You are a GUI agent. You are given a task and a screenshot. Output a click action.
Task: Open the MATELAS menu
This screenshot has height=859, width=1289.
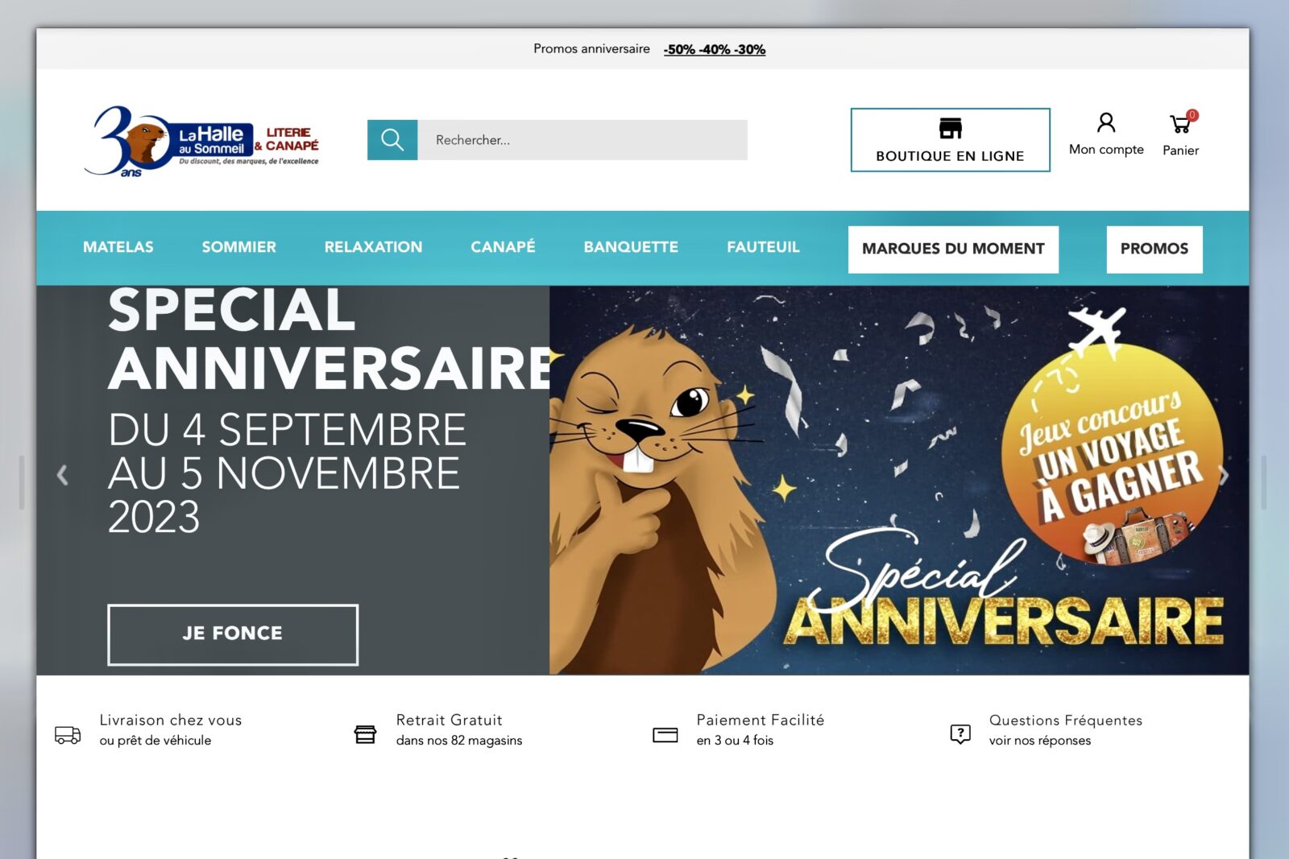pos(118,247)
